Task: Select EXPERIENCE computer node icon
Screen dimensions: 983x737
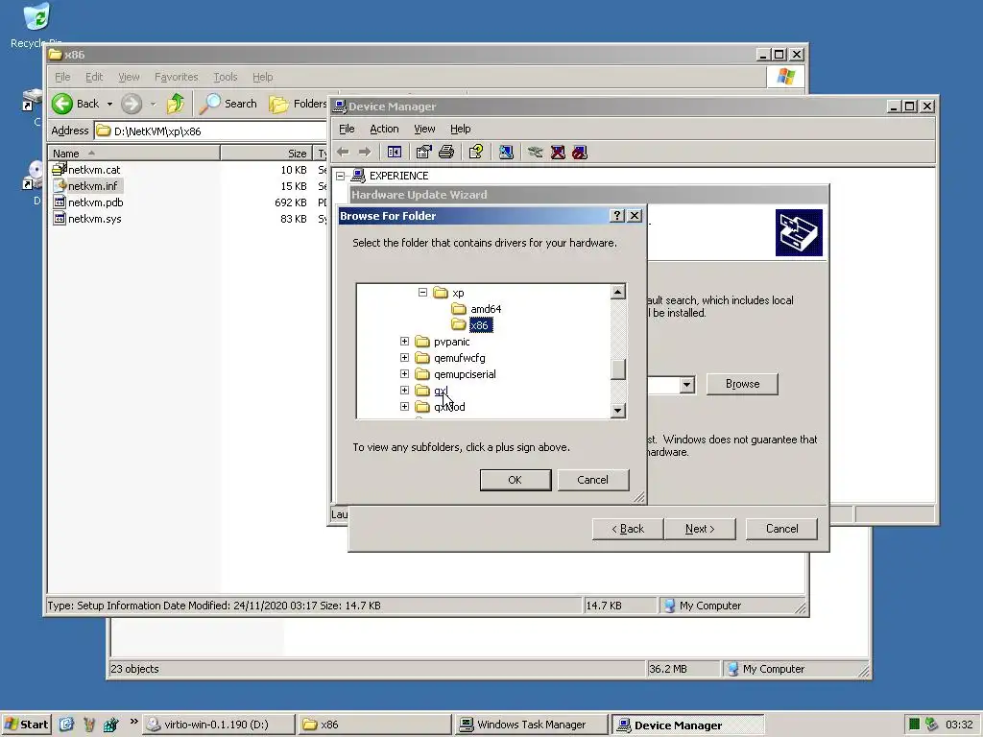Action: [x=358, y=176]
